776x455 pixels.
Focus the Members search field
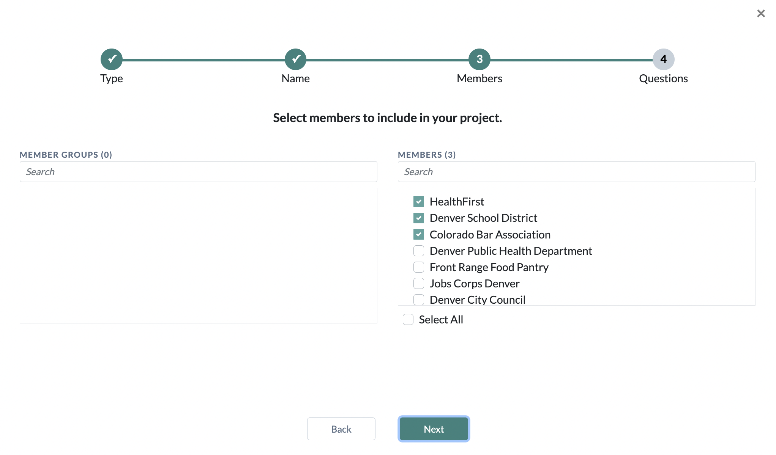coord(576,172)
